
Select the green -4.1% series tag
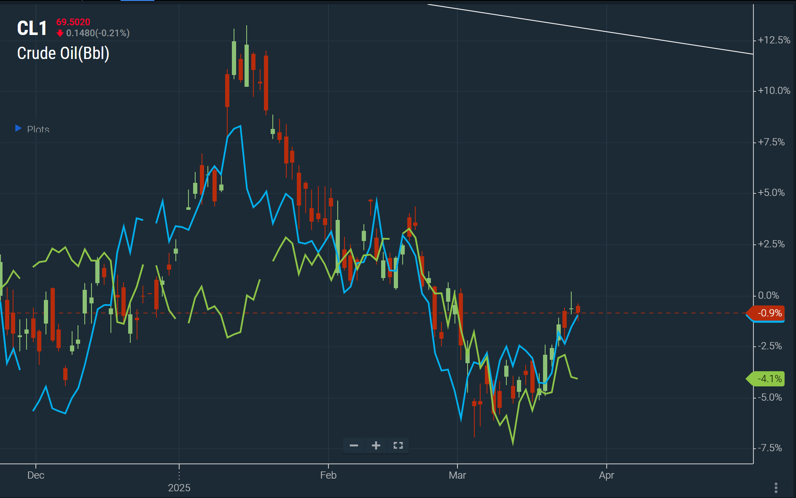[x=767, y=379]
